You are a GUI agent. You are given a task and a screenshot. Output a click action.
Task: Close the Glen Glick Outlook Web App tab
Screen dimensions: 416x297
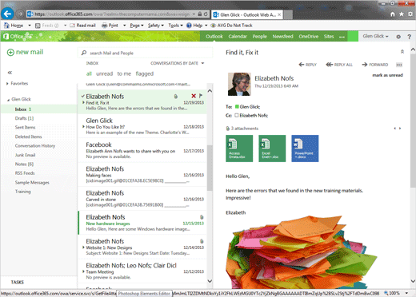tap(279, 14)
